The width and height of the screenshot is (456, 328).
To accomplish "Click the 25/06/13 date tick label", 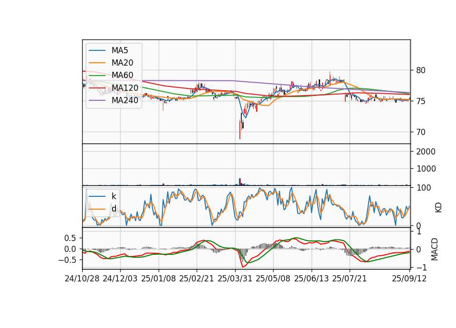I will [x=312, y=279].
